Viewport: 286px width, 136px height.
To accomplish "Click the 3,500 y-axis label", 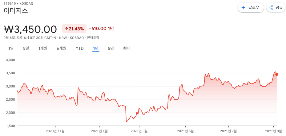I will [x=11, y=73].
